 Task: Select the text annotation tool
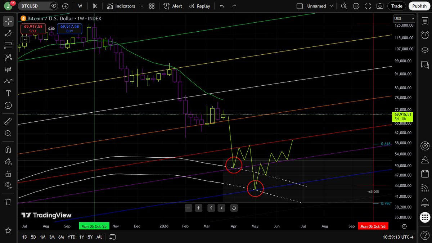pos(8,94)
